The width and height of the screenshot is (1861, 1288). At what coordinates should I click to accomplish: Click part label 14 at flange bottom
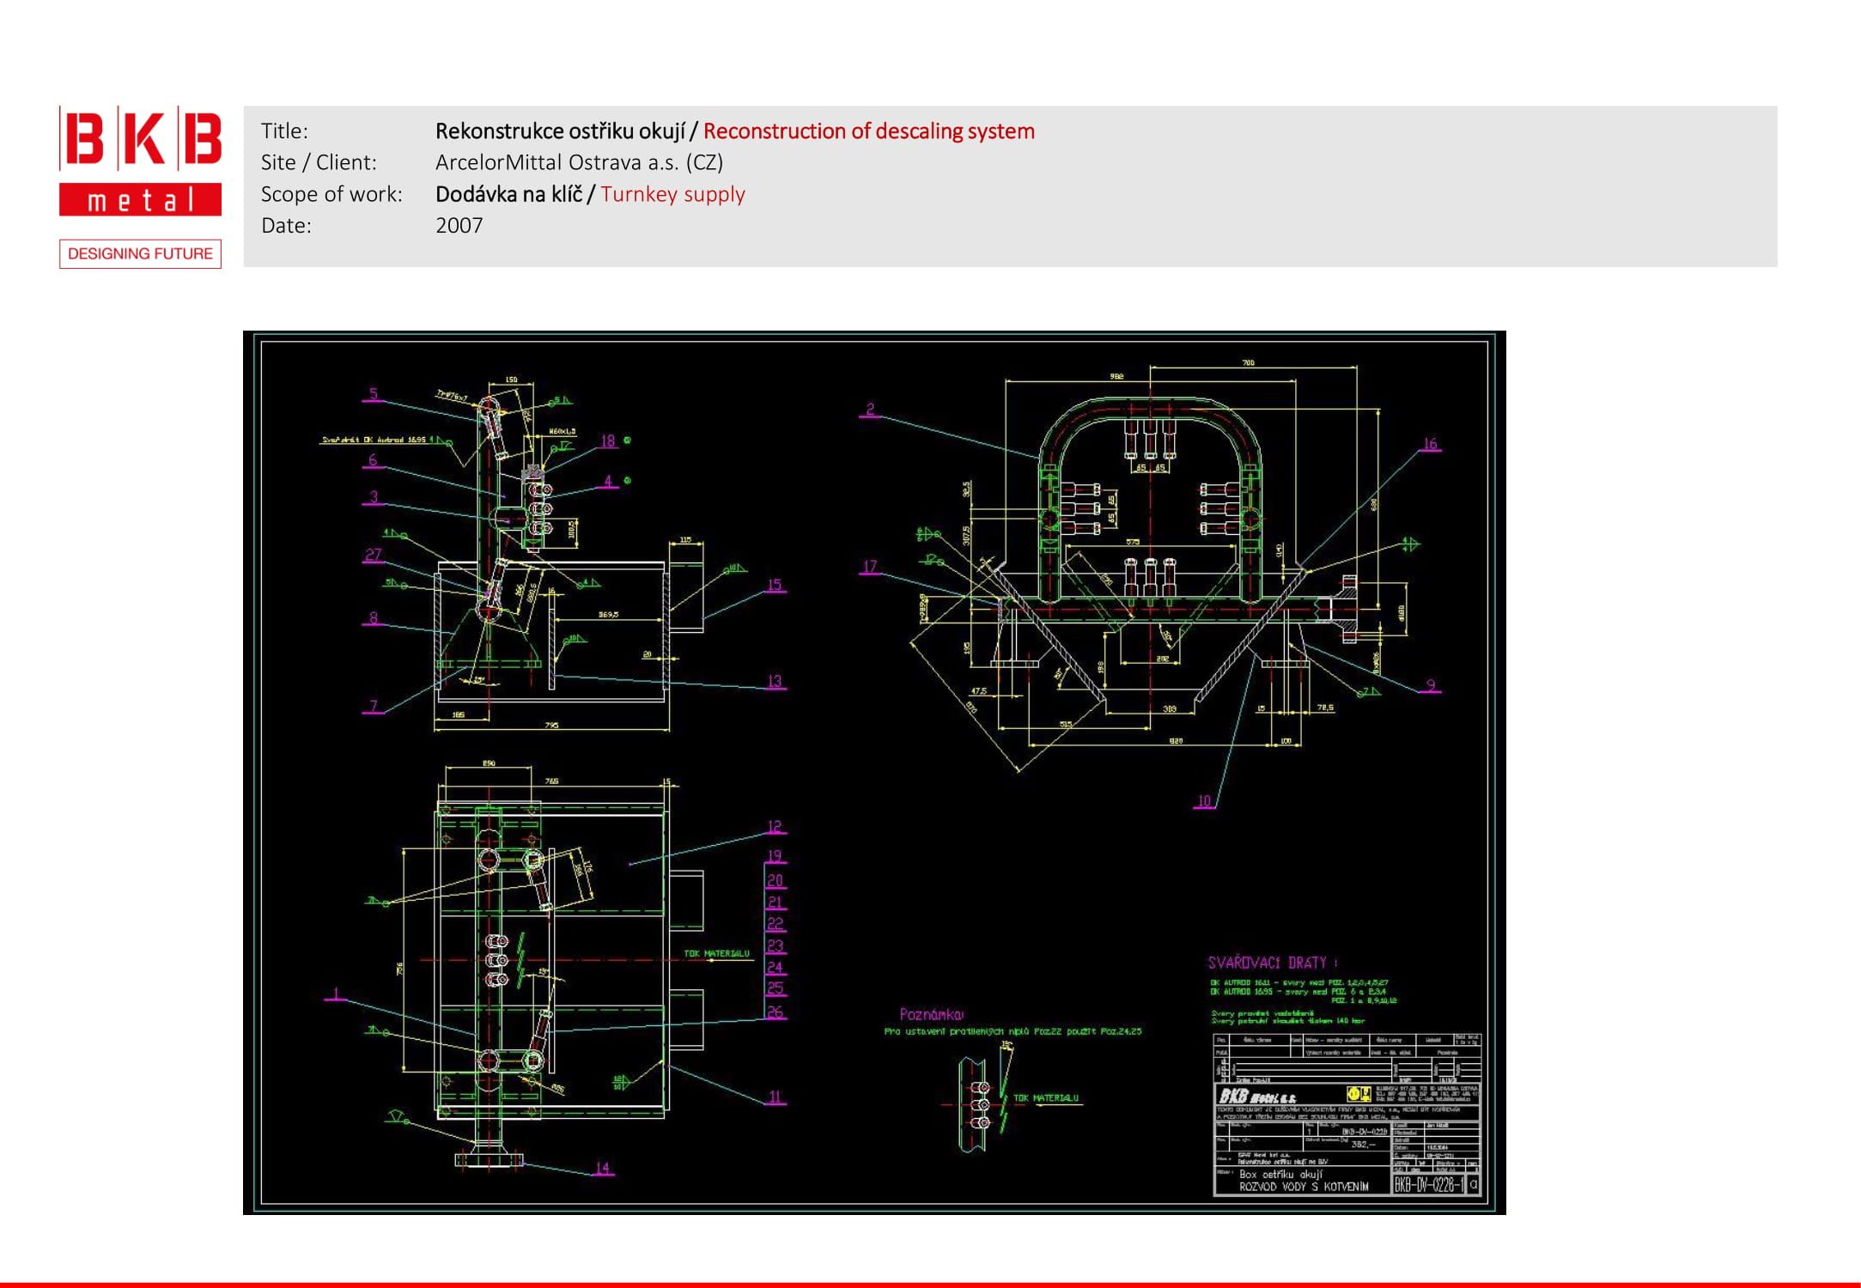[602, 1168]
